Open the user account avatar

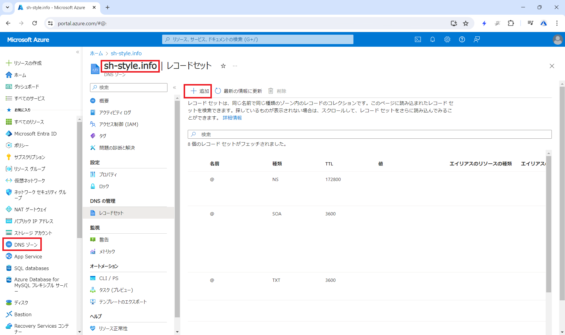(x=557, y=39)
